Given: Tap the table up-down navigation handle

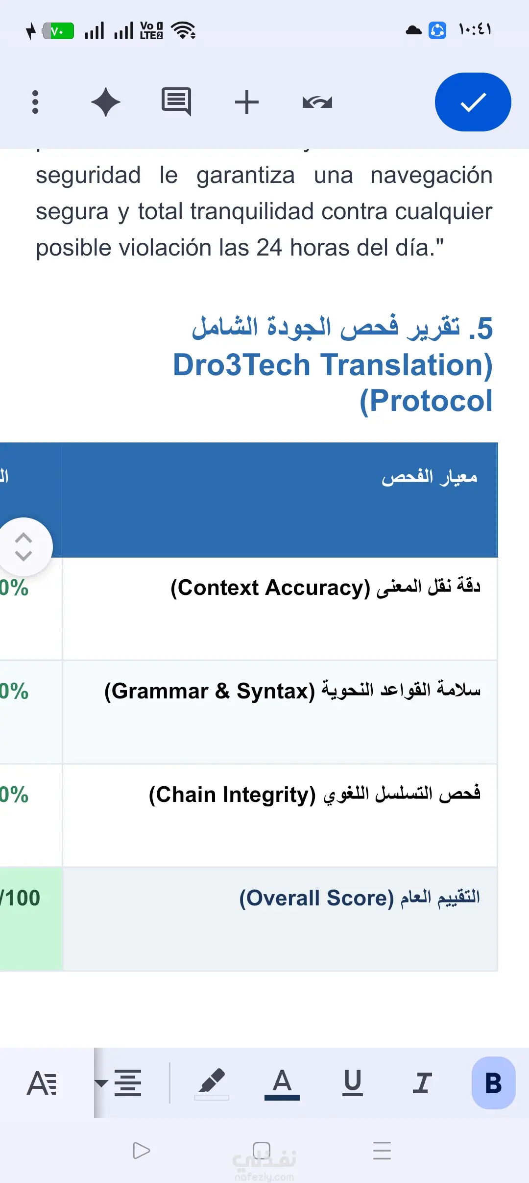Looking at the screenshot, I should pyautogui.click(x=24, y=547).
